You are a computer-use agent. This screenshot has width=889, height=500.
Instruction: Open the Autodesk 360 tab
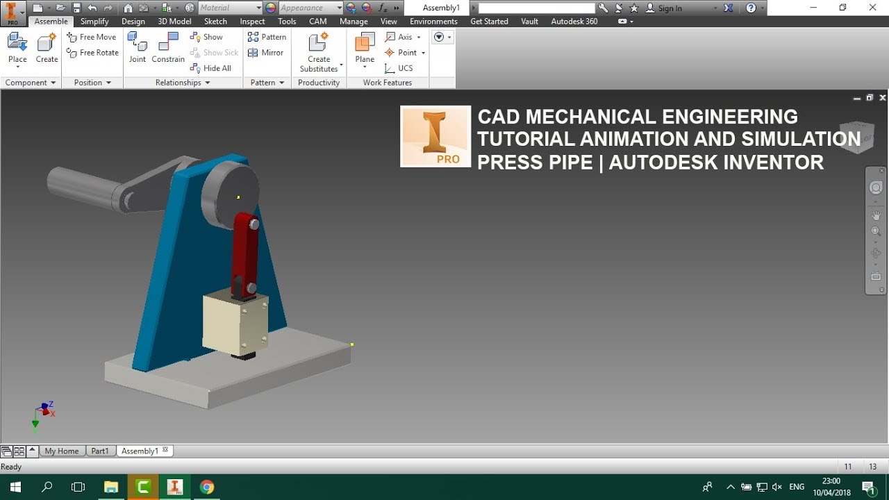574,22
